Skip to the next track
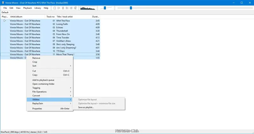The image size is (254, 134). coord(71,8)
